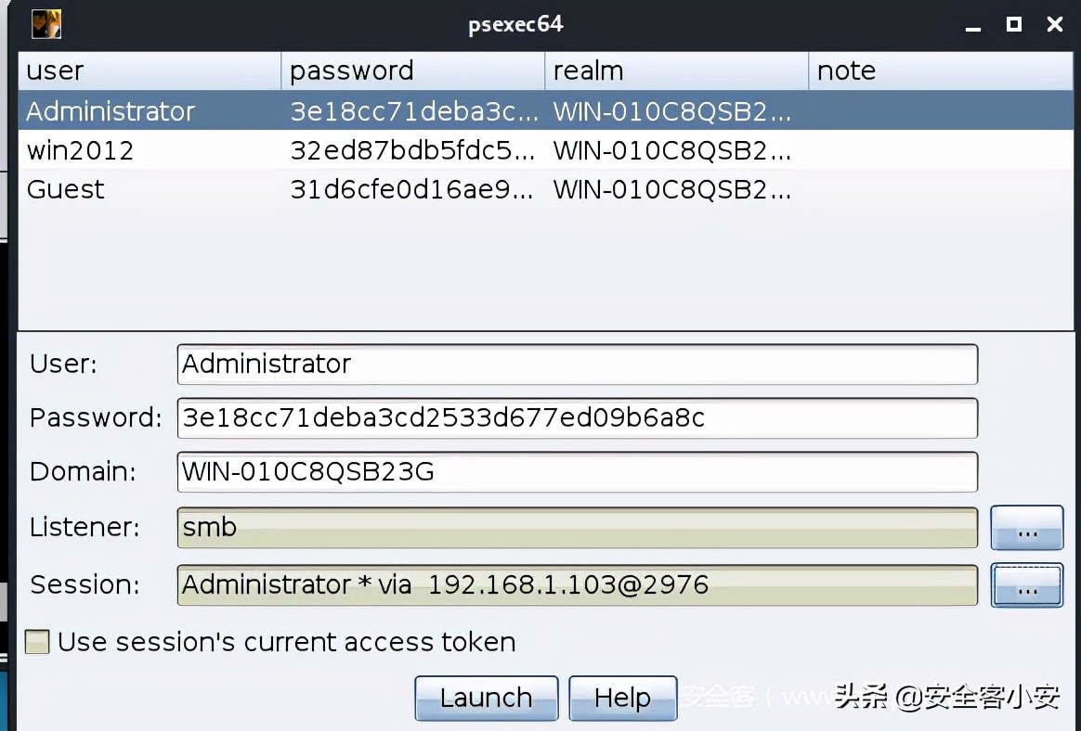Sort by the user column header
Screen dimensions: 1081x731
pyautogui.click(x=149, y=71)
